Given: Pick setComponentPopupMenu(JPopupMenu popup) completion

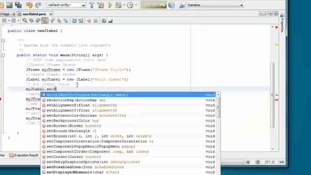Looking at the screenshot, I should (x=128, y=146).
